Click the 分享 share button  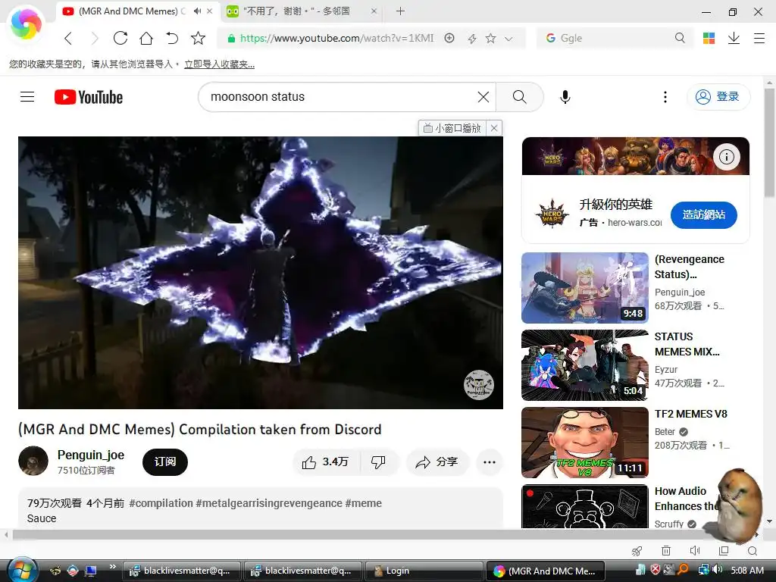pos(437,462)
